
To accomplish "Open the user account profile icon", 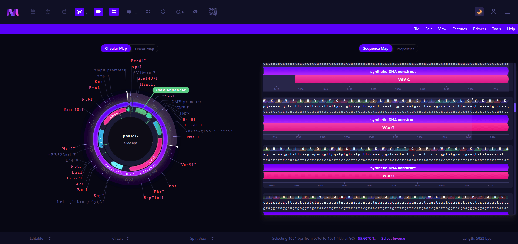I will pos(493,12).
